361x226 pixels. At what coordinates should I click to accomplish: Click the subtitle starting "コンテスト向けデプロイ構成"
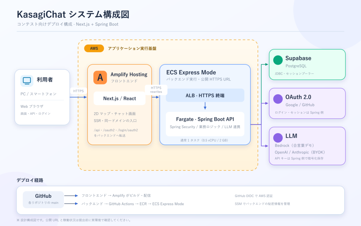68,24
